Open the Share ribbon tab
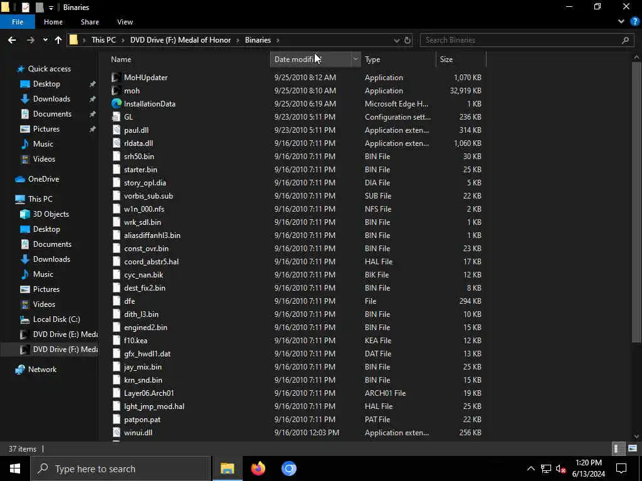Screen dimensions: 642x481 [x=90, y=22]
